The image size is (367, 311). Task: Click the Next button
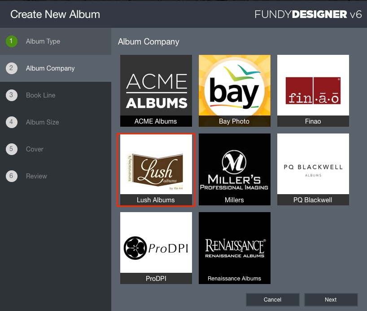[331, 299]
